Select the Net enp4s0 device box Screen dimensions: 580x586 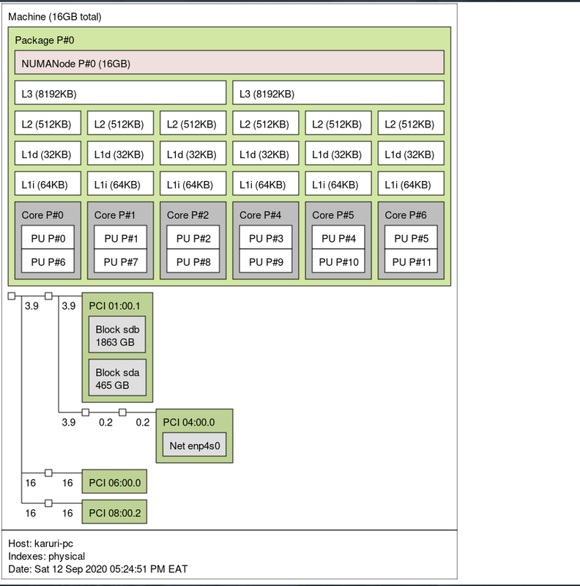point(194,445)
